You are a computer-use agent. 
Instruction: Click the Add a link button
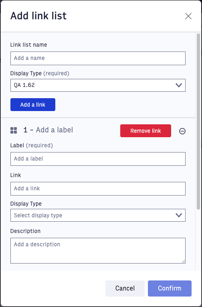[33, 105]
